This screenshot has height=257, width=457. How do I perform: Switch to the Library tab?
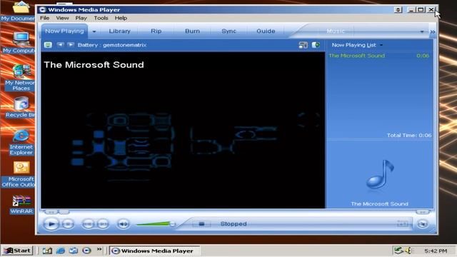(119, 31)
